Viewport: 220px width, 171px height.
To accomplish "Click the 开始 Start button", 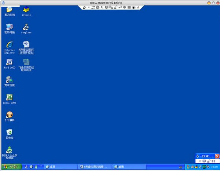I will (12, 167).
